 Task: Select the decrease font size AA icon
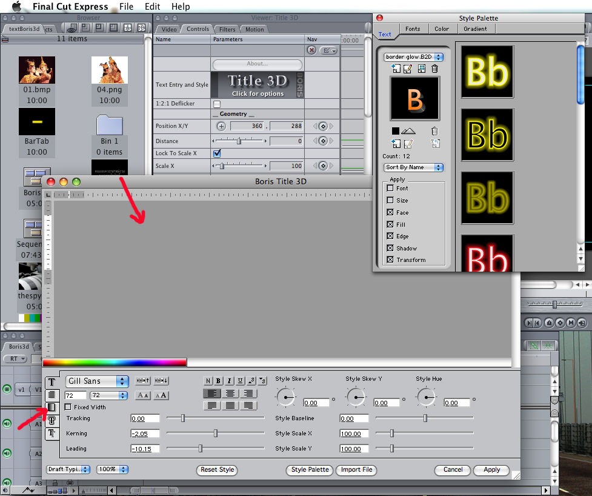[142, 395]
